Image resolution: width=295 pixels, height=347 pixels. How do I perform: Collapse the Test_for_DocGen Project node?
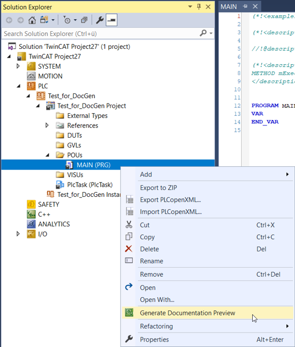click(x=38, y=106)
